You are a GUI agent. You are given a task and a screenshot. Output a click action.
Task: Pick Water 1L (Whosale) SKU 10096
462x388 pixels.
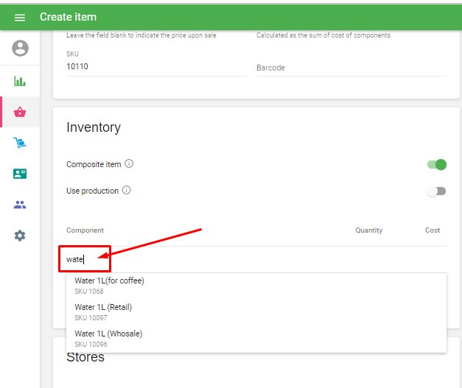pos(108,338)
